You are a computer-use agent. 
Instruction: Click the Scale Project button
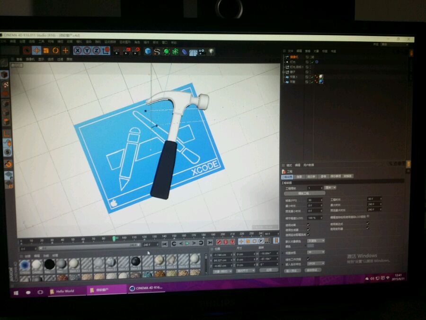[x=304, y=193]
